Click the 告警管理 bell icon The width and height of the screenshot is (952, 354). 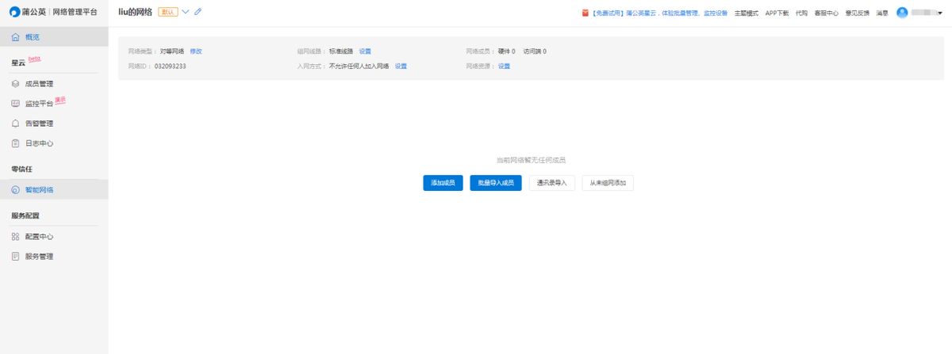coord(16,124)
